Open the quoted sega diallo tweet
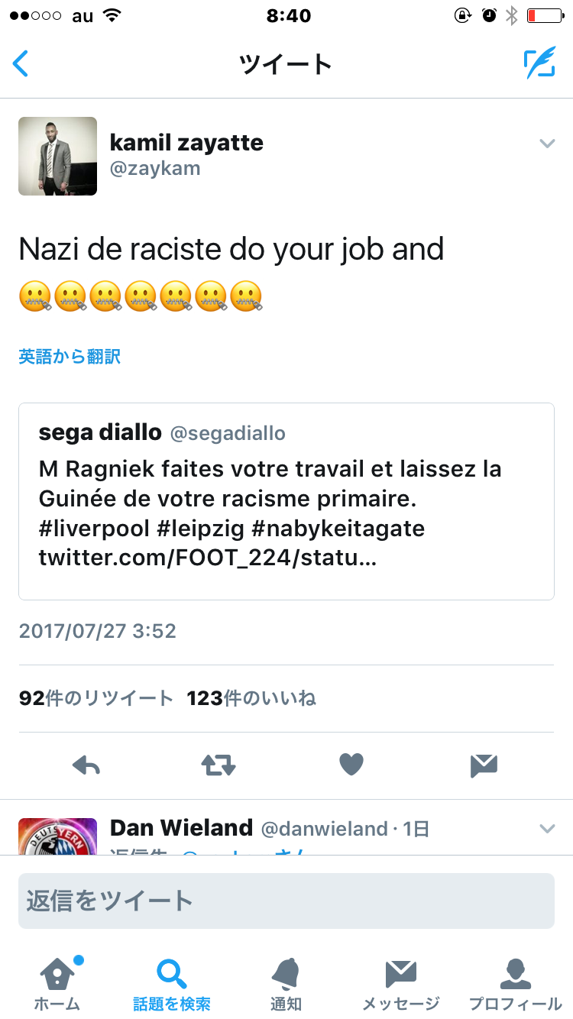The height and width of the screenshot is (1019, 573). tap(286, 501)
